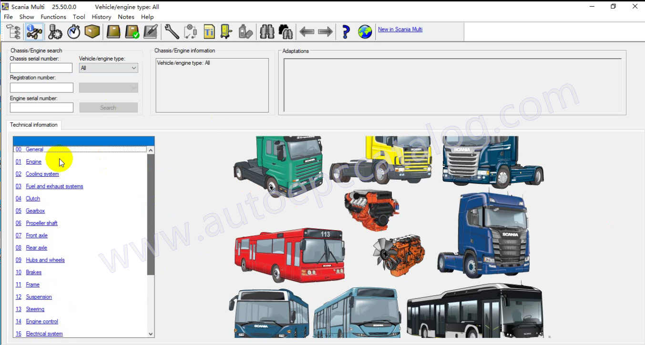The height and width of the screenshot is (345, 645).
Task: Click the group list scroll-up arrow
Action: point(151,150)
